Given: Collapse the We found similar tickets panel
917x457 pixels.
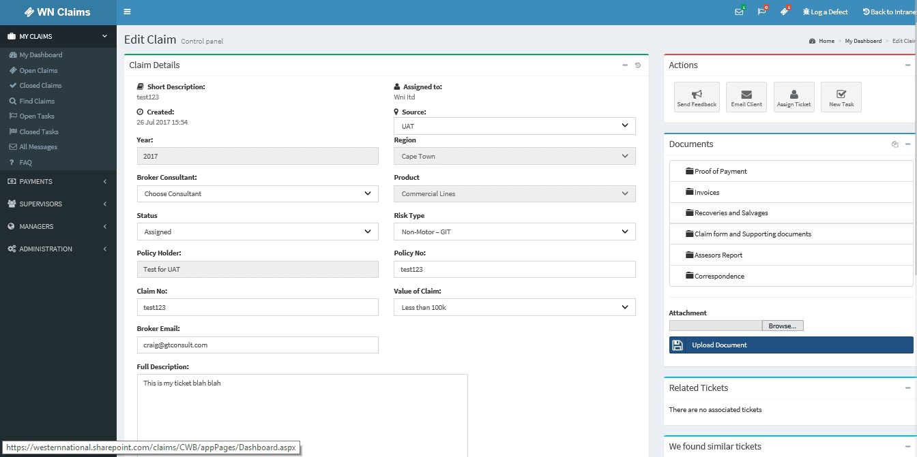Looking at the screenshot, I should (907, 447).
